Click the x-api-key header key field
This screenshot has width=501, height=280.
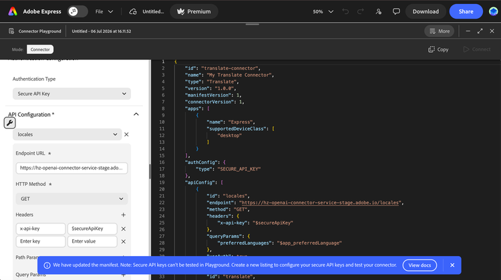coord(41,229)
